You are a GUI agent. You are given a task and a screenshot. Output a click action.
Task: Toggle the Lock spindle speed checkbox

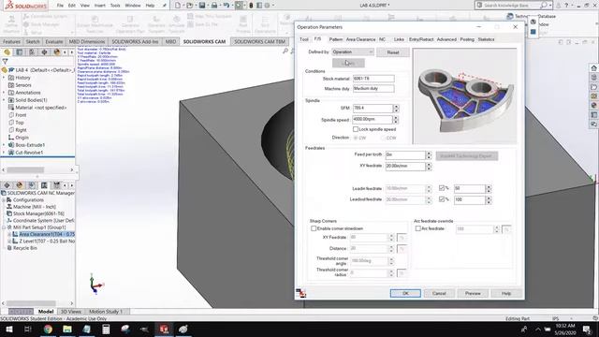tap(356, 129)
